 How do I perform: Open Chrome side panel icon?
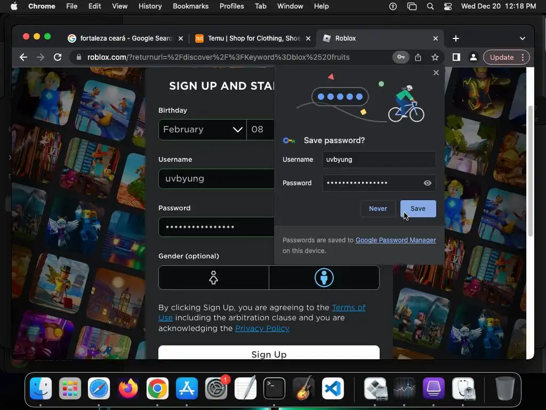pyautogui.click(x=456, y=57)
